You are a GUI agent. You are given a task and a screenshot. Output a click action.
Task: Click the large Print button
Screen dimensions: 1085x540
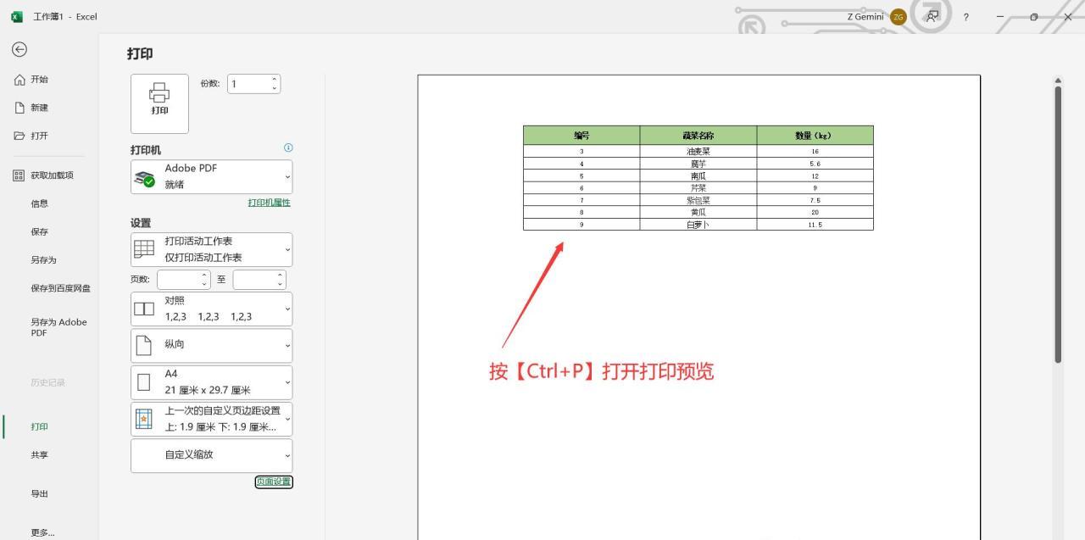(159, 103)
